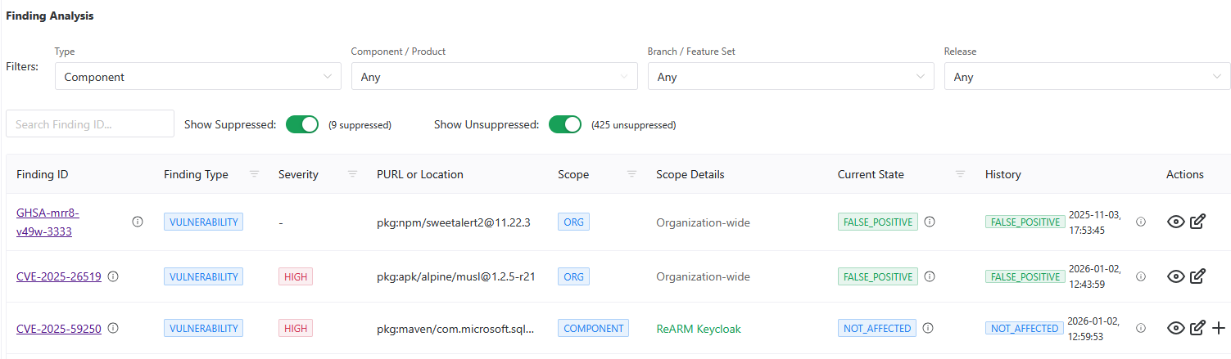Expand the Branch / Feature Set dropdown
Image resolution: width=1231 pixels, height=359 pixels.
(x=790, y=77)
